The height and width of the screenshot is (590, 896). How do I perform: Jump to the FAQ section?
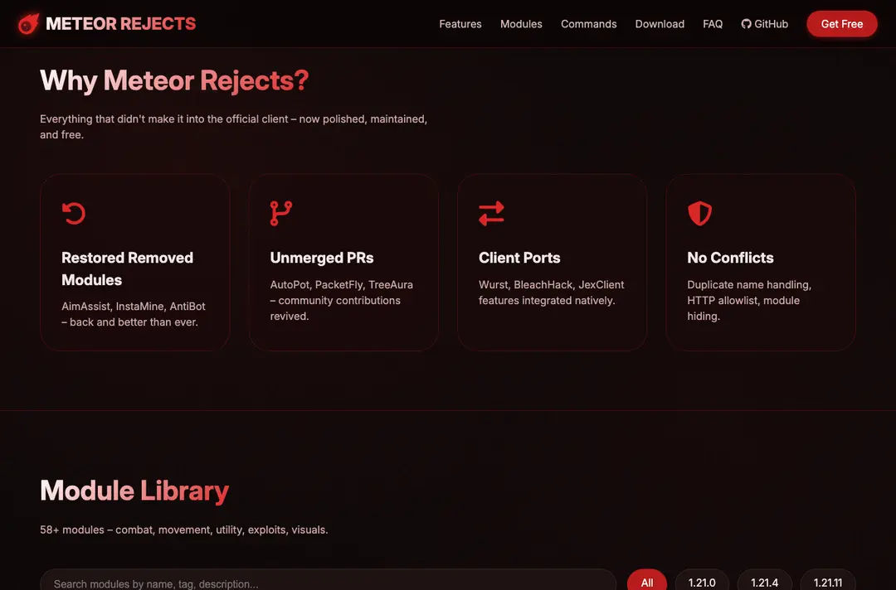pos(713,24)
